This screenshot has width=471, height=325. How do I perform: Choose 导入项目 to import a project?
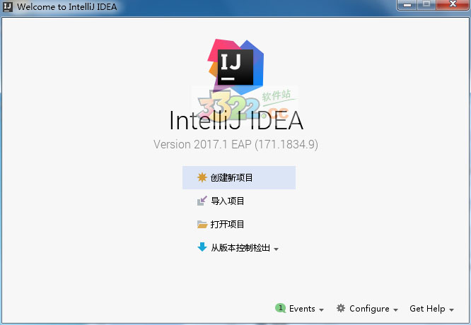click(x=228, y=201)
